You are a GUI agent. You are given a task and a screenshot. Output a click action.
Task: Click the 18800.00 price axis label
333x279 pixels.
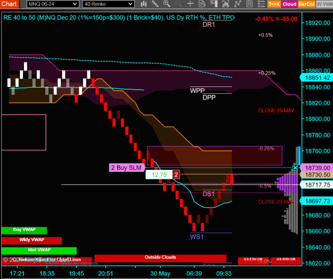coord(318,119)
